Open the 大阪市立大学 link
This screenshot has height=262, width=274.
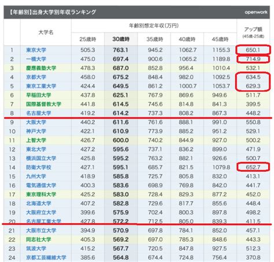click(x=41, y=231)
